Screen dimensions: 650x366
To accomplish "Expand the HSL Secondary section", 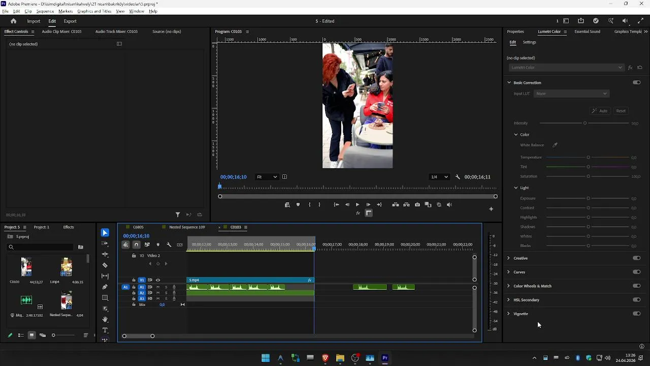I will coord(508,300).
